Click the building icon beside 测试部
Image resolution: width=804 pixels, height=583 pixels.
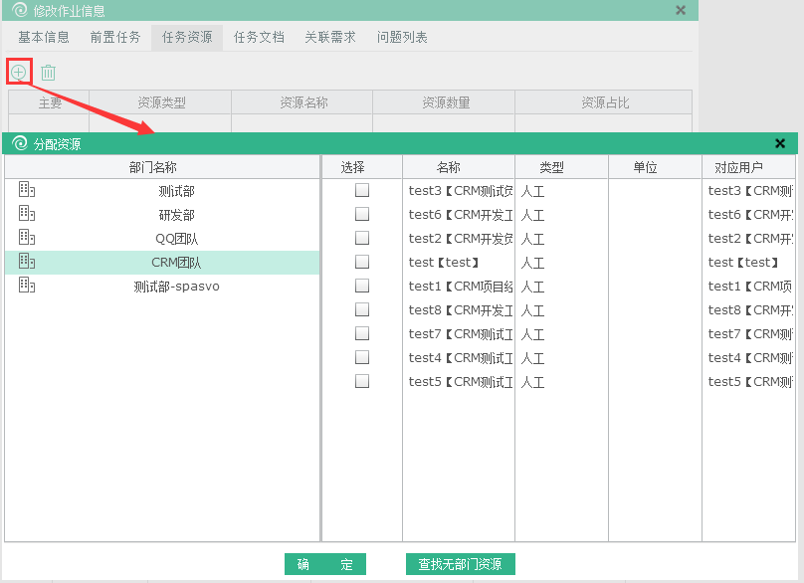point(27,190)
